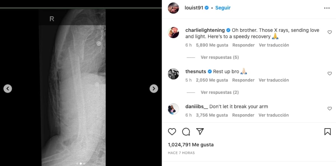Open the 1,024,791 Me gusta likes list
Viewport: 336px width, 166px height.
tap(191, 145)
